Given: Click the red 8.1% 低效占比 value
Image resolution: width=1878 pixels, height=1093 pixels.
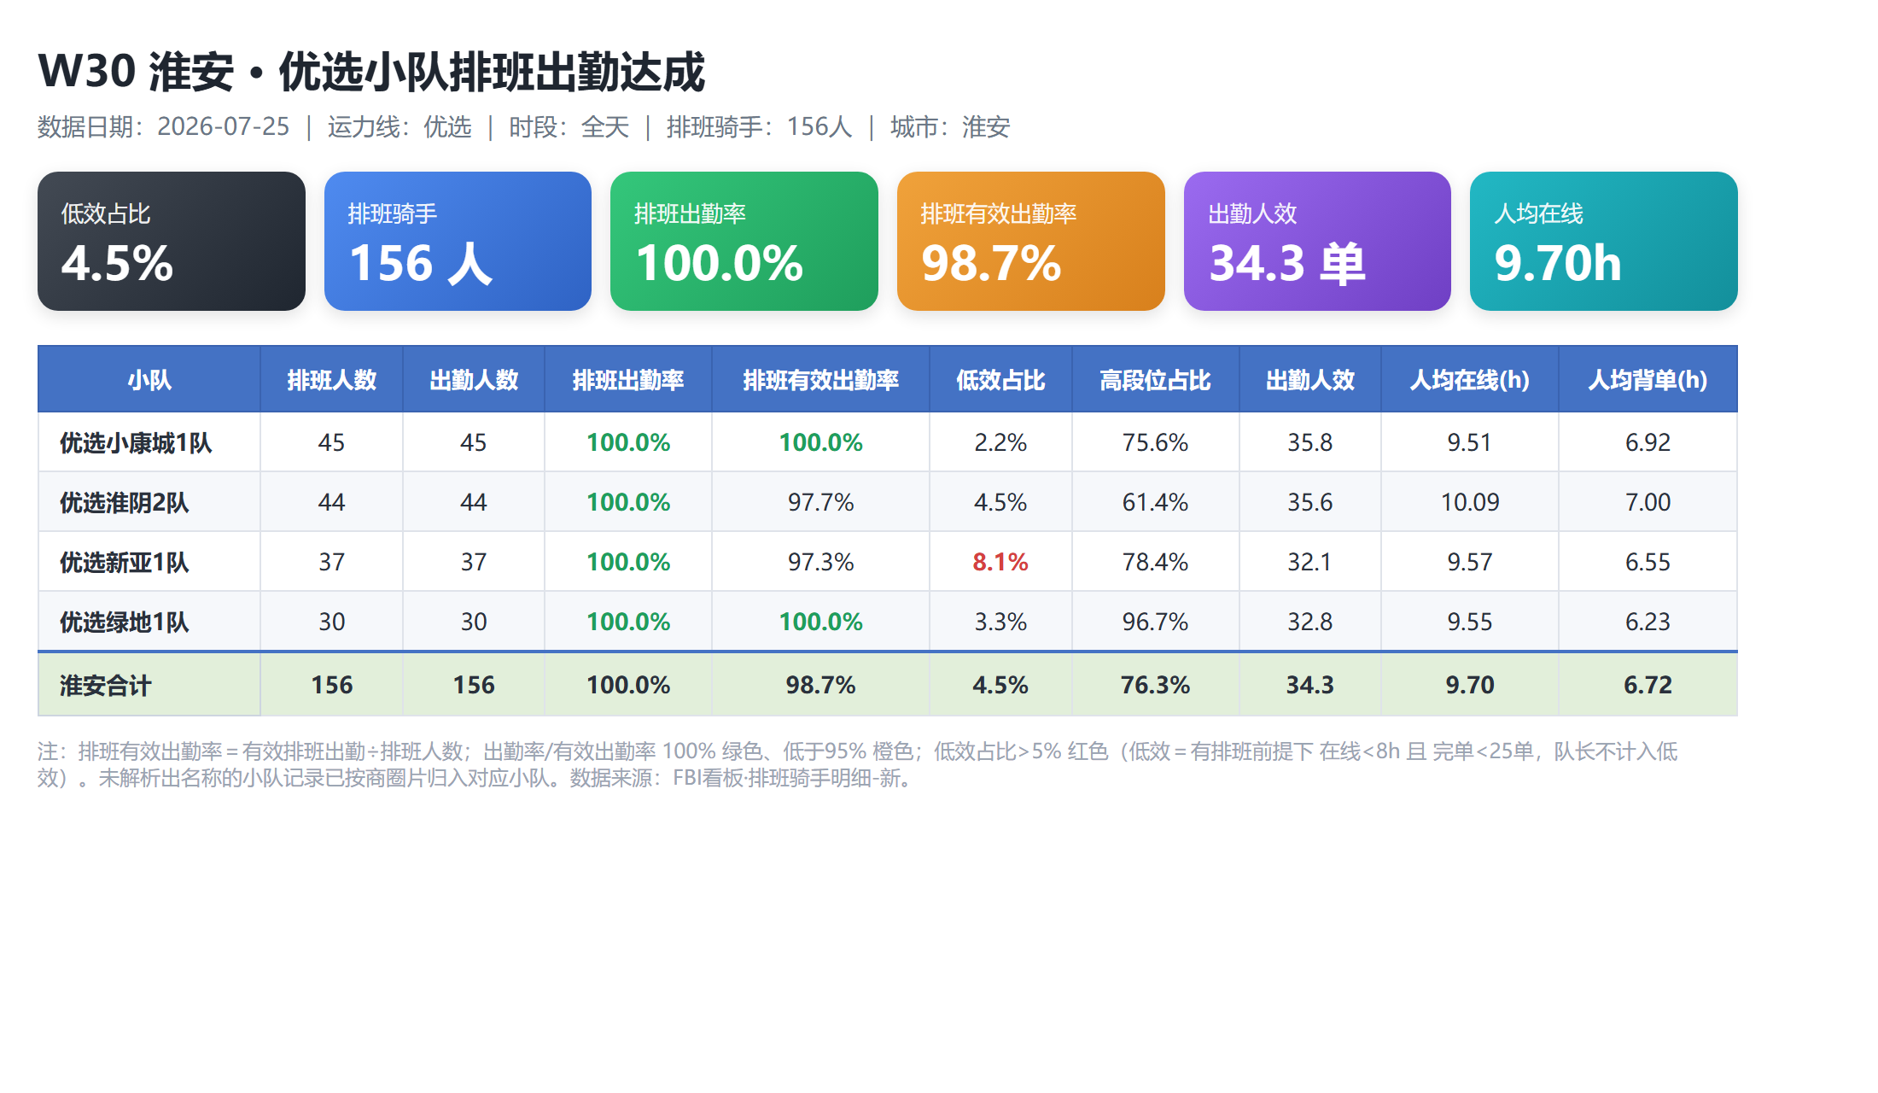Looking at the screenshot, I should tap(1000, 562).
